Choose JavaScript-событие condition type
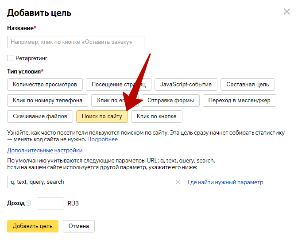Viewport: 298px width, 240px height. point(186,84)
